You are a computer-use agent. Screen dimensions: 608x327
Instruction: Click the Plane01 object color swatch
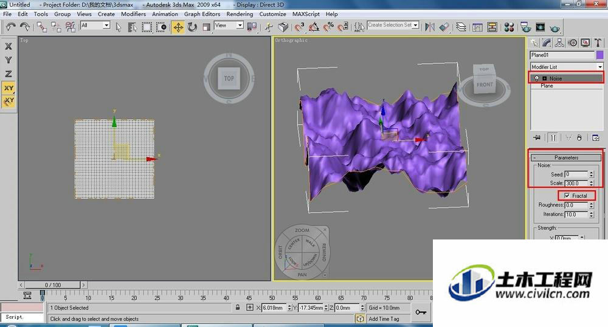click(600, 55)
